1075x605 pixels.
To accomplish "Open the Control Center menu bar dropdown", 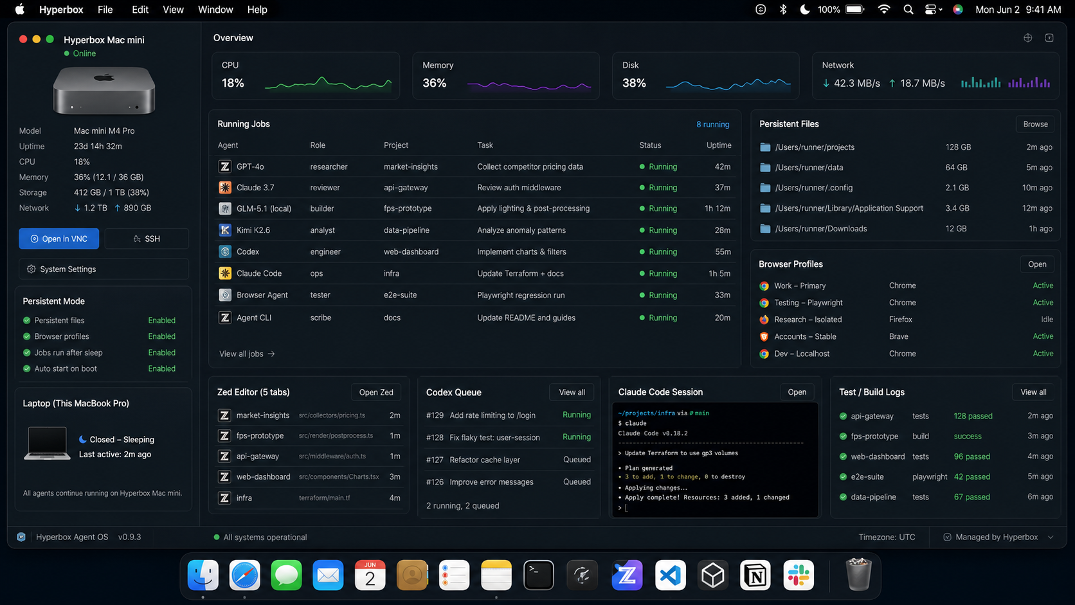I will 933,10.
